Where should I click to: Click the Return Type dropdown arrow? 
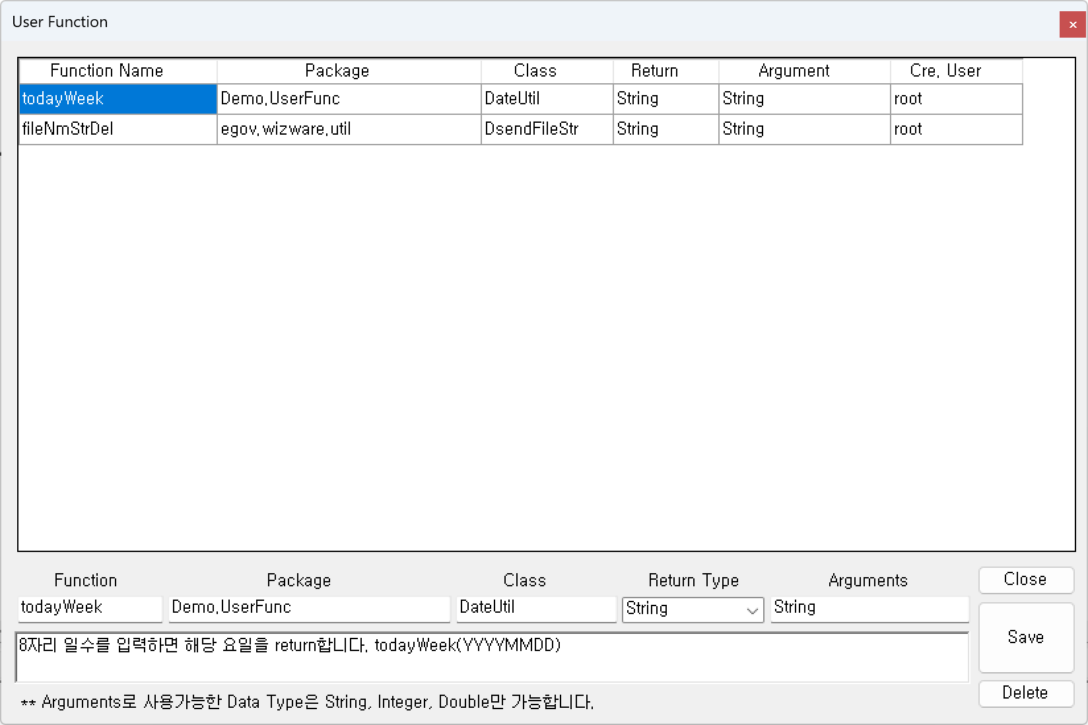(x=751, y=609)
